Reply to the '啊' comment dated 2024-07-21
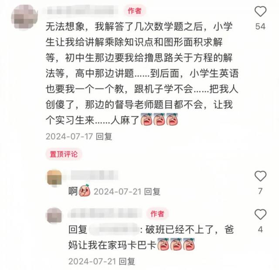This screenshot has height=270, width=279. [152, 192]
